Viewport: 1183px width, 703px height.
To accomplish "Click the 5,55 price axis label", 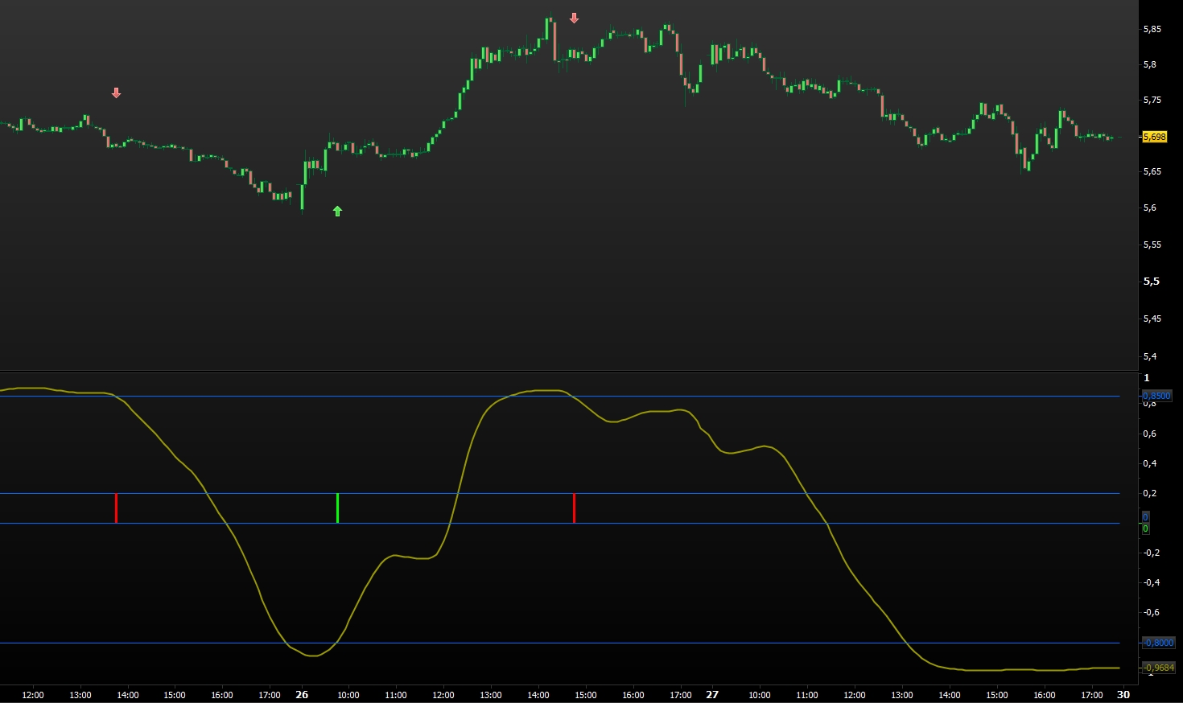I will coord(1152,245).
